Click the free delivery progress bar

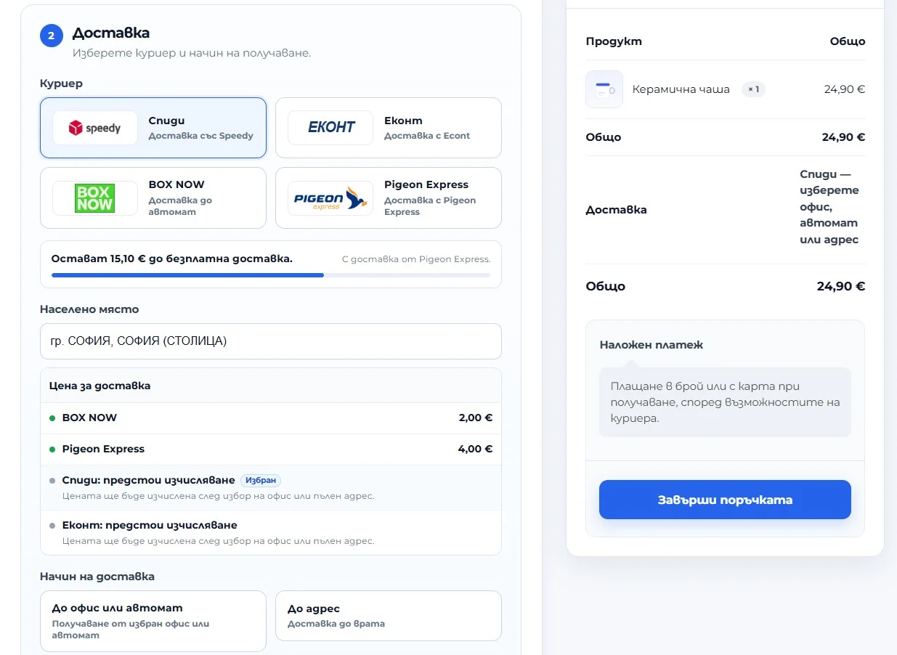tap(271, 275)
